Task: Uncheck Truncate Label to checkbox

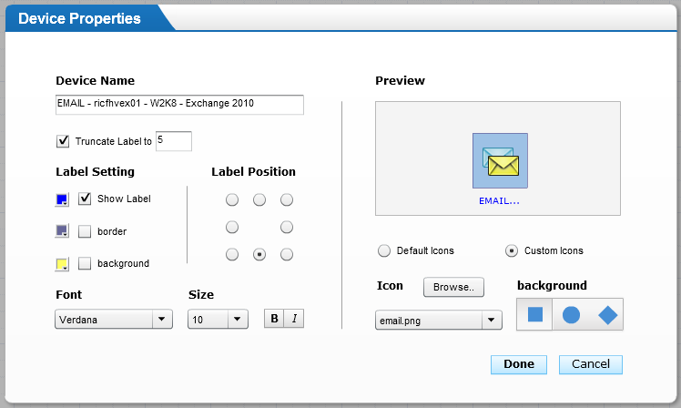Action: tap(63, 141)
